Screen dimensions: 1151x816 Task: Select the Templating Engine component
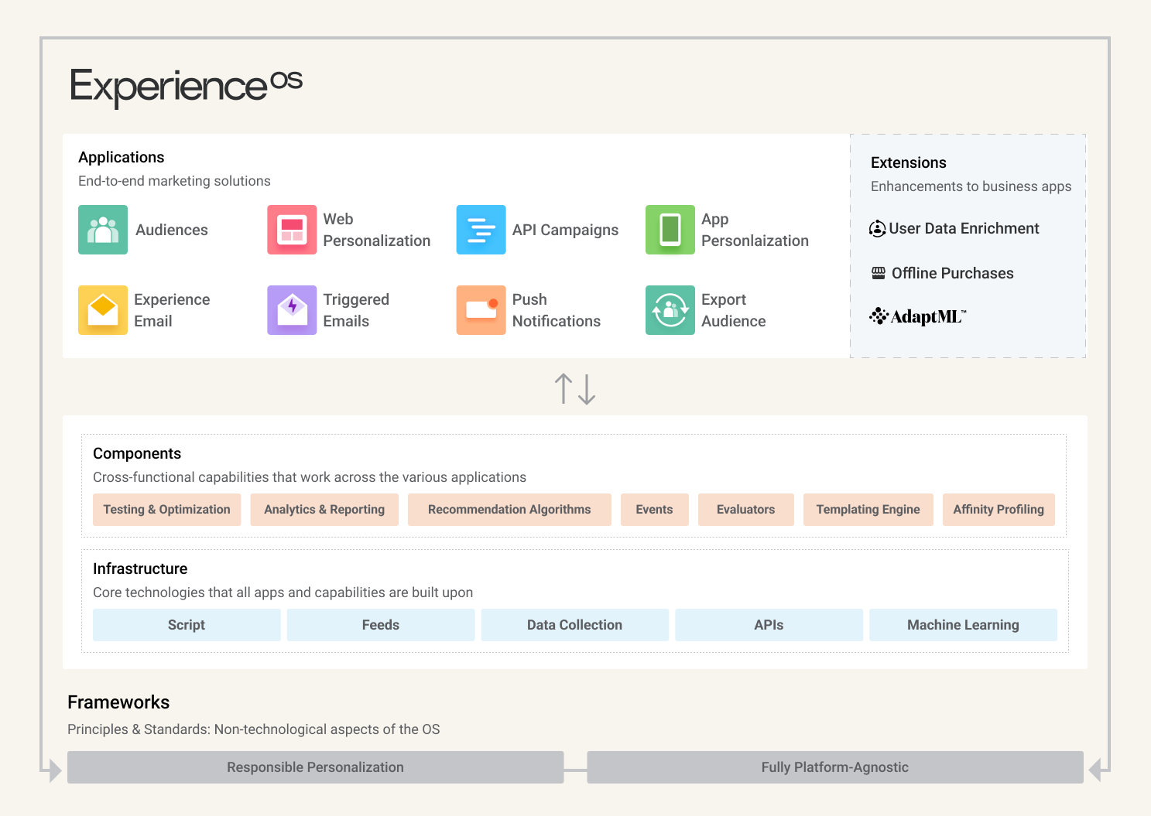point(868,509)
